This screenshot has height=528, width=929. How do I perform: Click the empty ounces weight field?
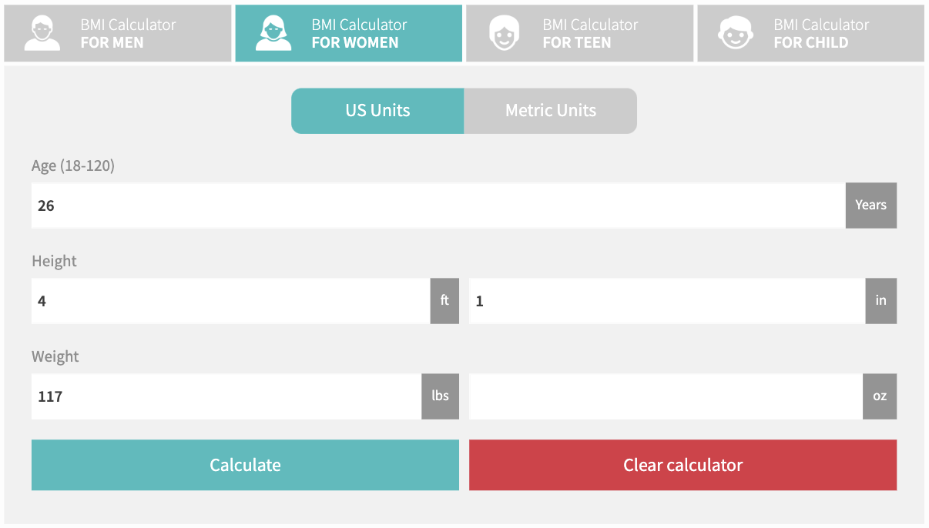(x=666, y=396)
